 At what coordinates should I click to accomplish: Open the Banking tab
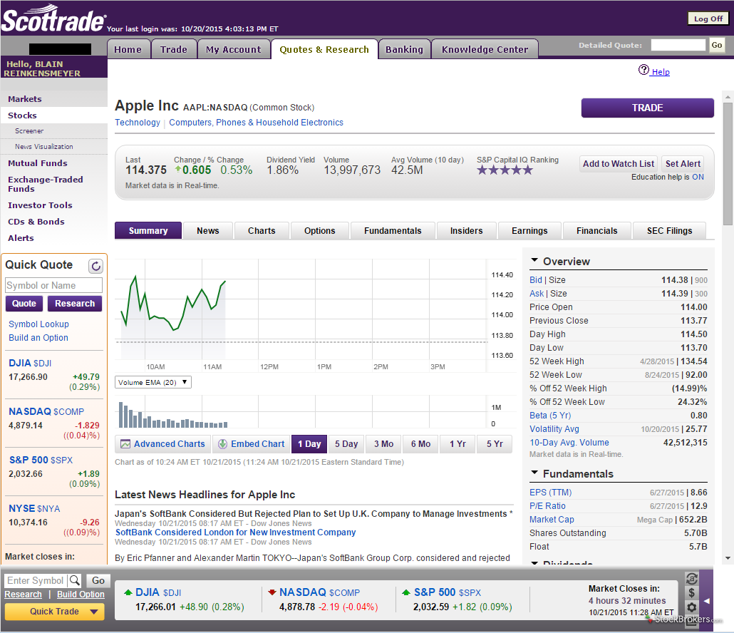coord(404,49)
